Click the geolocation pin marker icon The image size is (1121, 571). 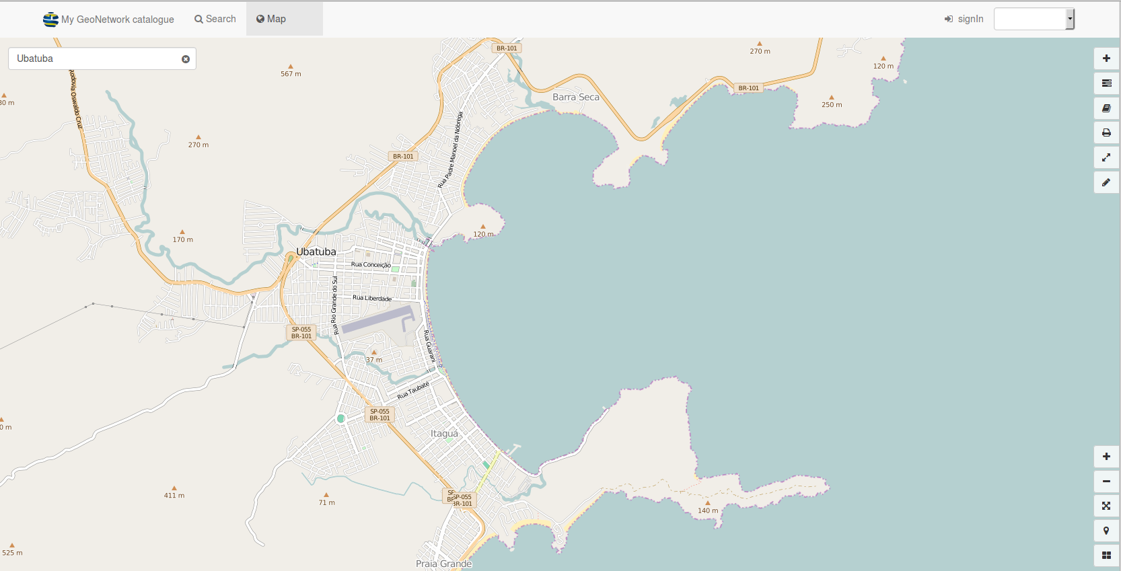pos(1106,531)
